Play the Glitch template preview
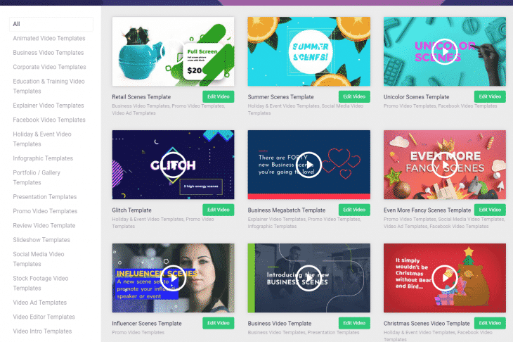 point(173,165)
